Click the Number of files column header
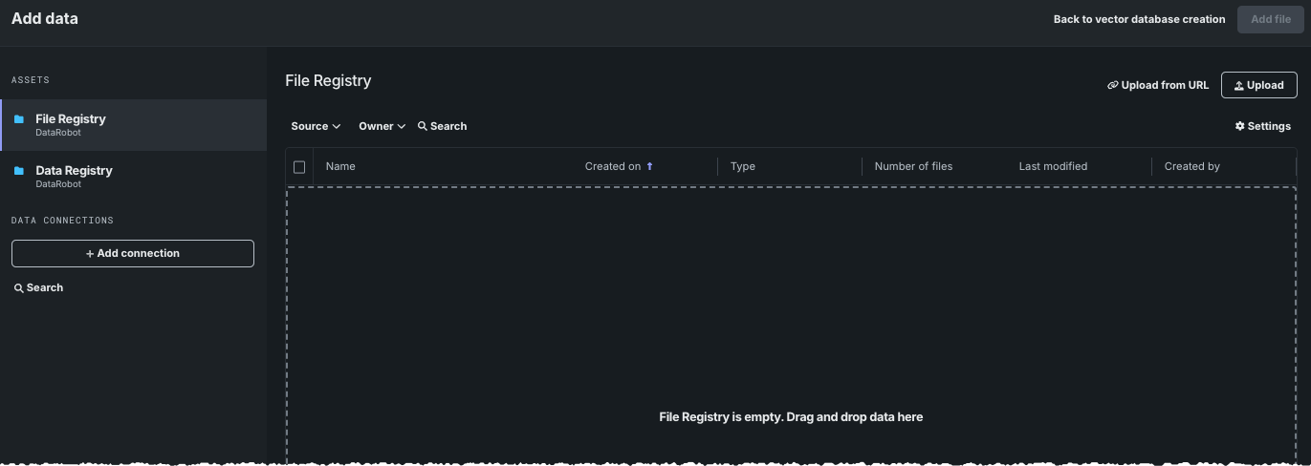1311x466 pixels. 913,166
